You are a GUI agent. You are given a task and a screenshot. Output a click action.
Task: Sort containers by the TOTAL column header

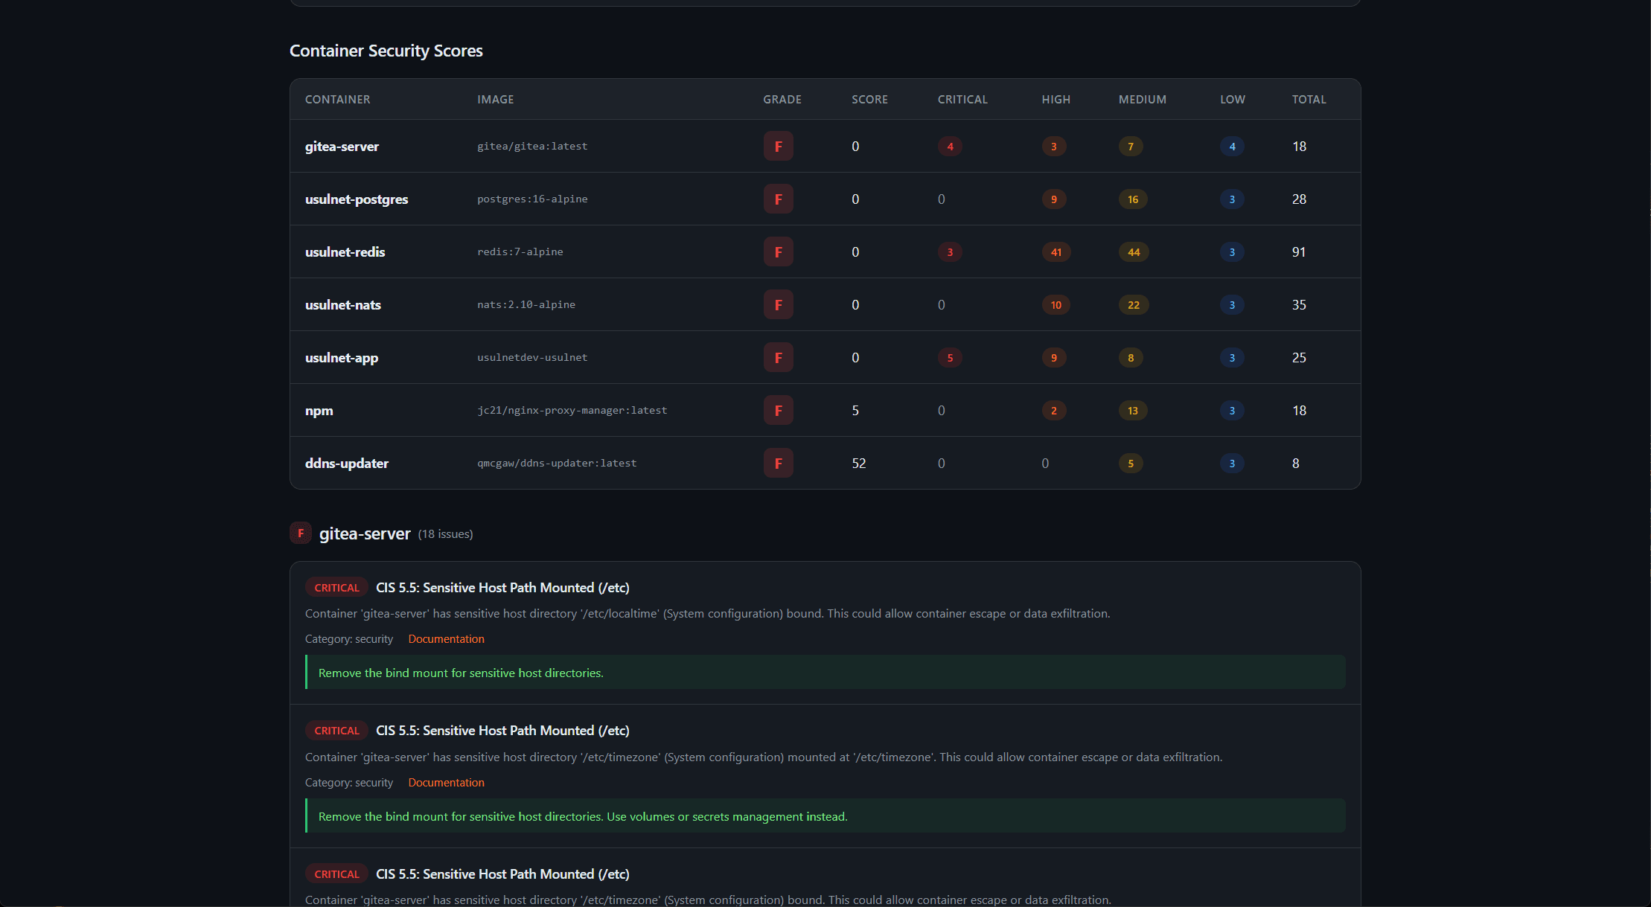[x=1309, y=99]
